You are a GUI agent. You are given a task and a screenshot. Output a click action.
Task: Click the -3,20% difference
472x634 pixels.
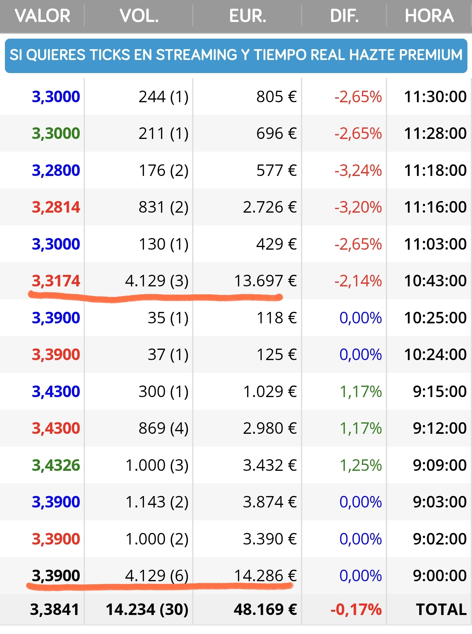point(358,207)
